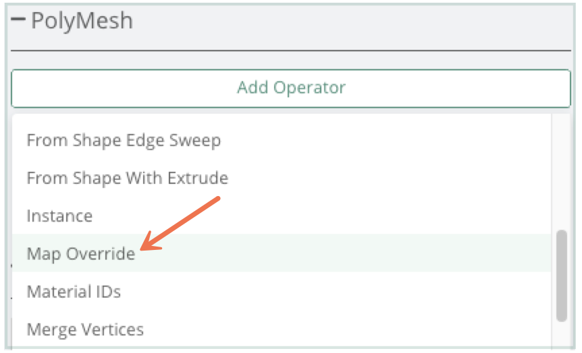Screen dimensions: 582x353
Task: Click the PolyMesh section title
Action: 82,21
